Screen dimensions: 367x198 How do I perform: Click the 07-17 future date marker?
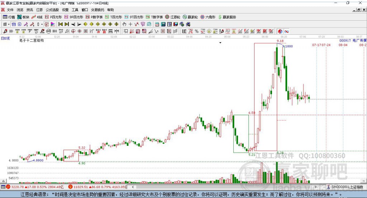point(316,45)
